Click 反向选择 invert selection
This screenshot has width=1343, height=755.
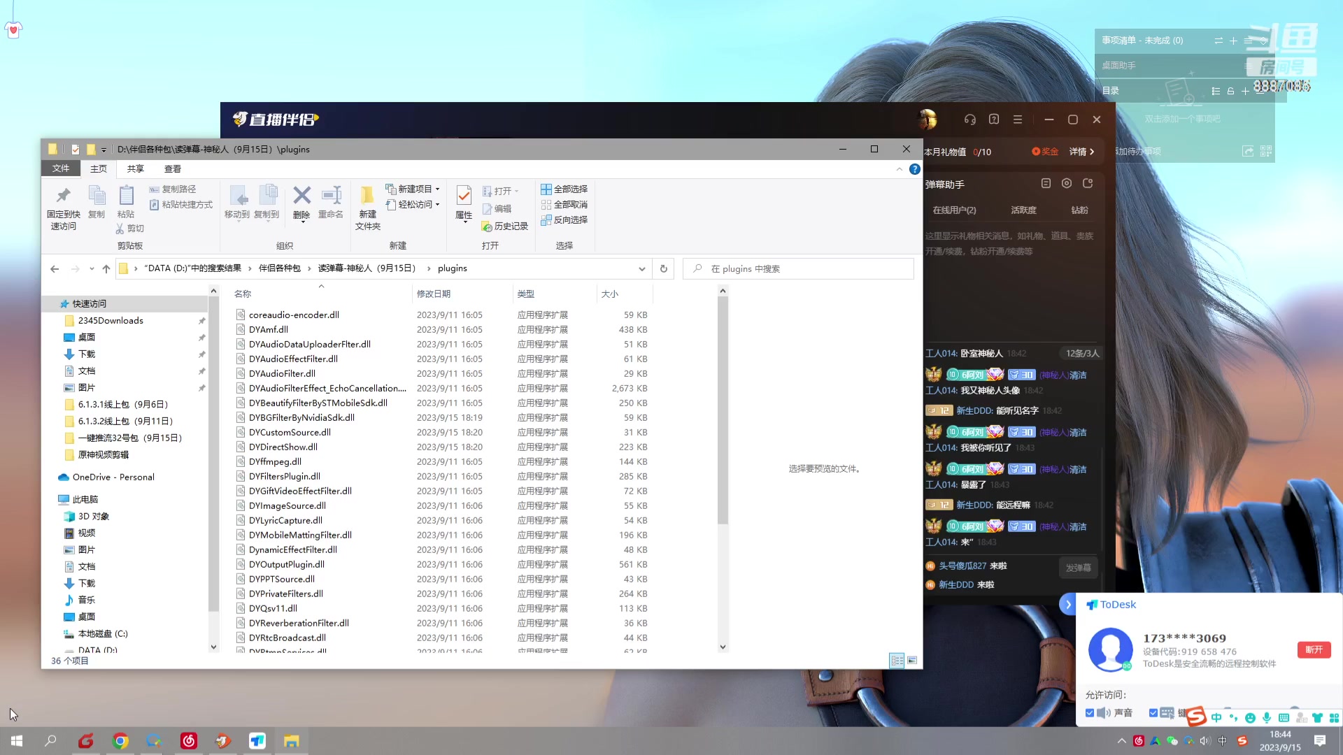(x=564, y=220)
